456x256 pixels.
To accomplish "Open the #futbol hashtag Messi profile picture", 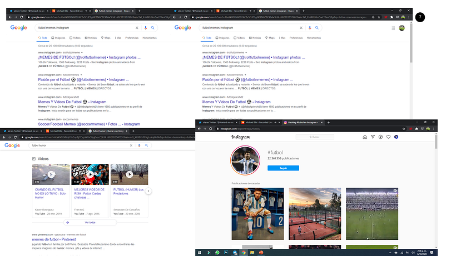I will (245, 160).
